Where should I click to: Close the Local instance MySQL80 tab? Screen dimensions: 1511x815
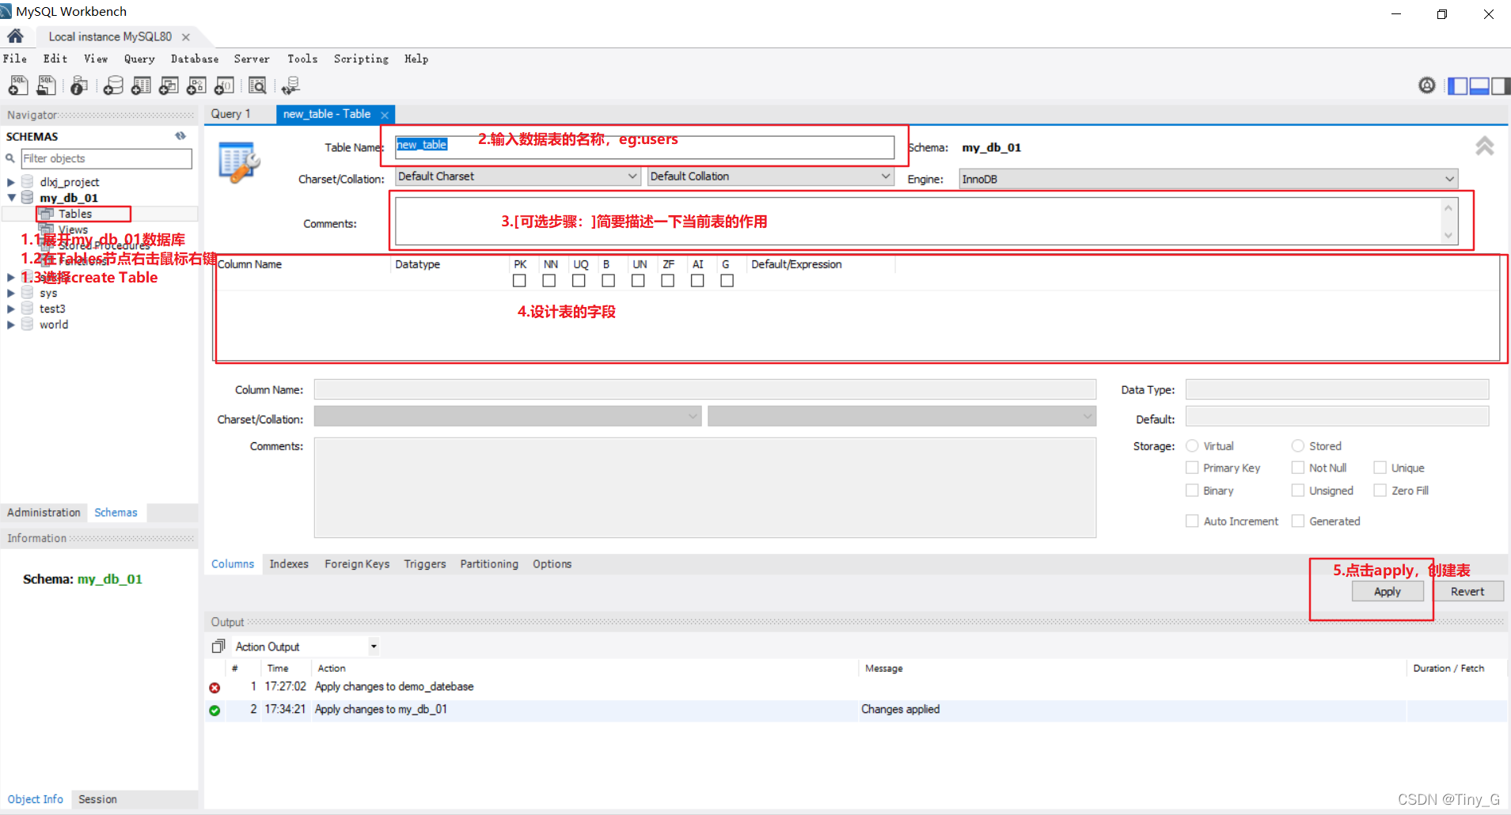tap(186, 37)
